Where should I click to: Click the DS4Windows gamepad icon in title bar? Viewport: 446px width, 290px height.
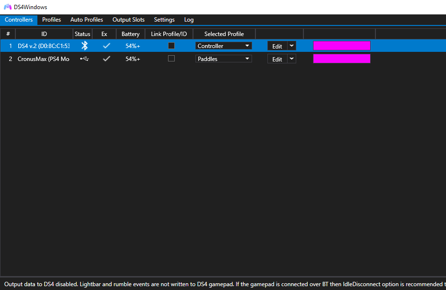click(7, 7)
